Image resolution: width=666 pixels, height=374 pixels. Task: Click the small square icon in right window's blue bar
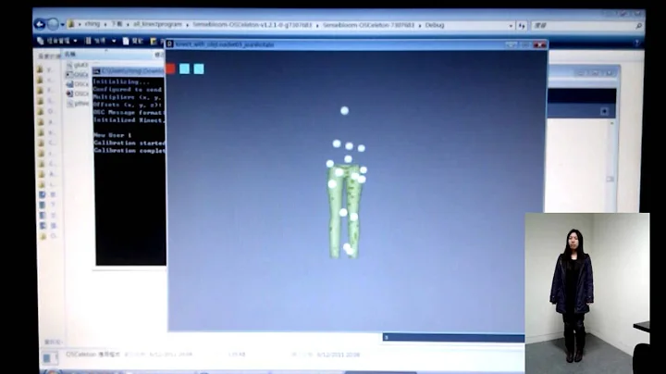pyautogui.click(x=604, y=111)
